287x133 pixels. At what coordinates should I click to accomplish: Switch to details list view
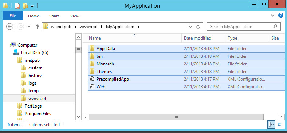click(x=272, y=124)
